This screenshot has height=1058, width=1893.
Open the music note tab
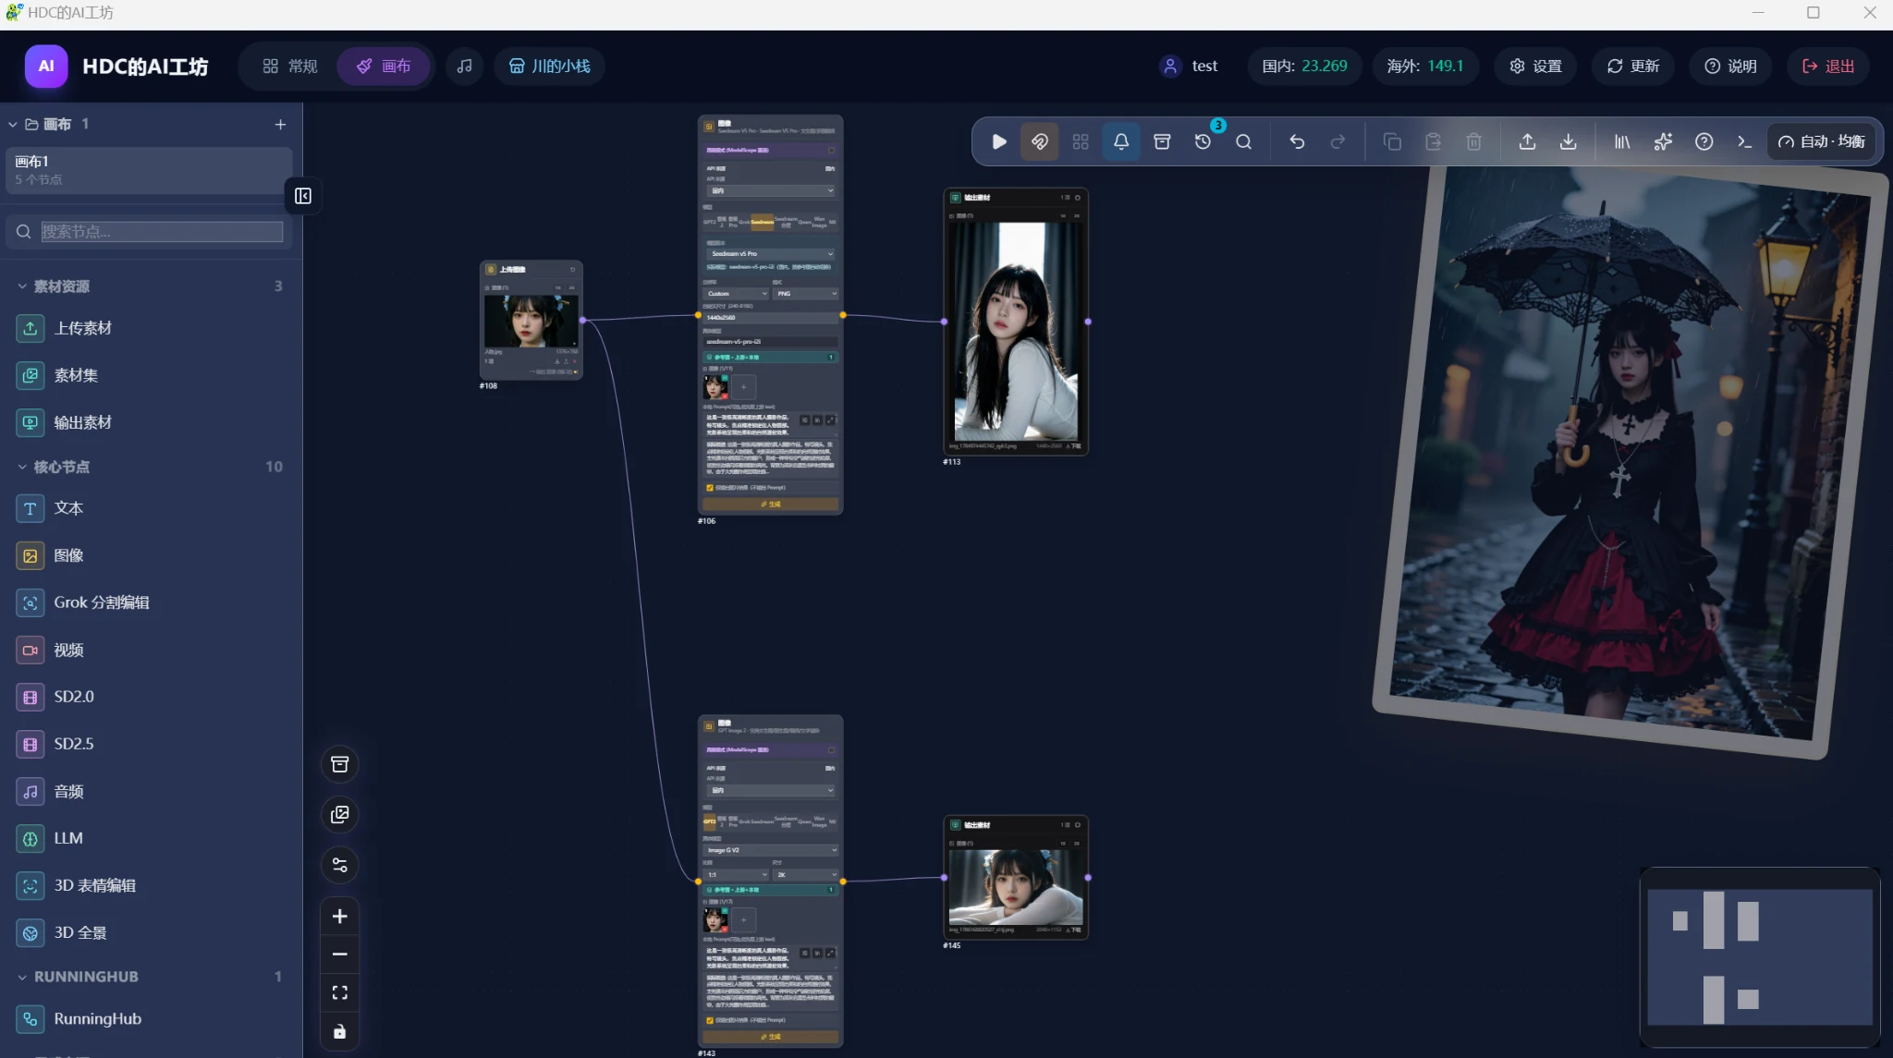click(465, 67)
